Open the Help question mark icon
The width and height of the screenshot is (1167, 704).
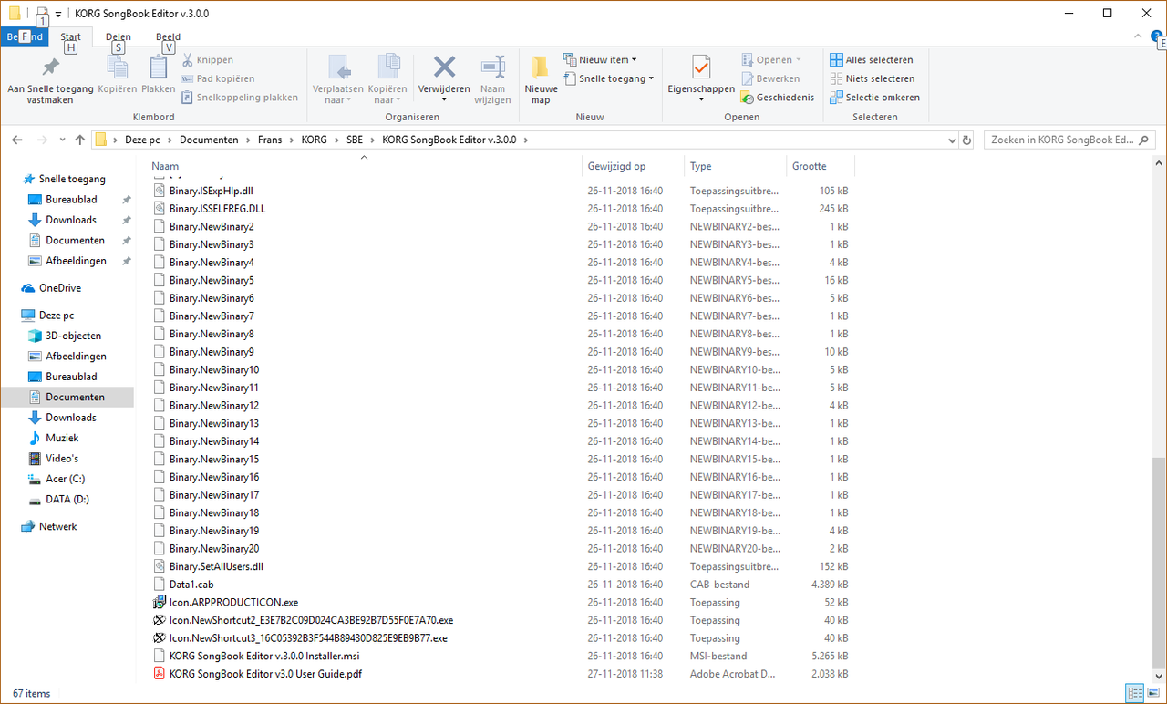(1156, 35)
